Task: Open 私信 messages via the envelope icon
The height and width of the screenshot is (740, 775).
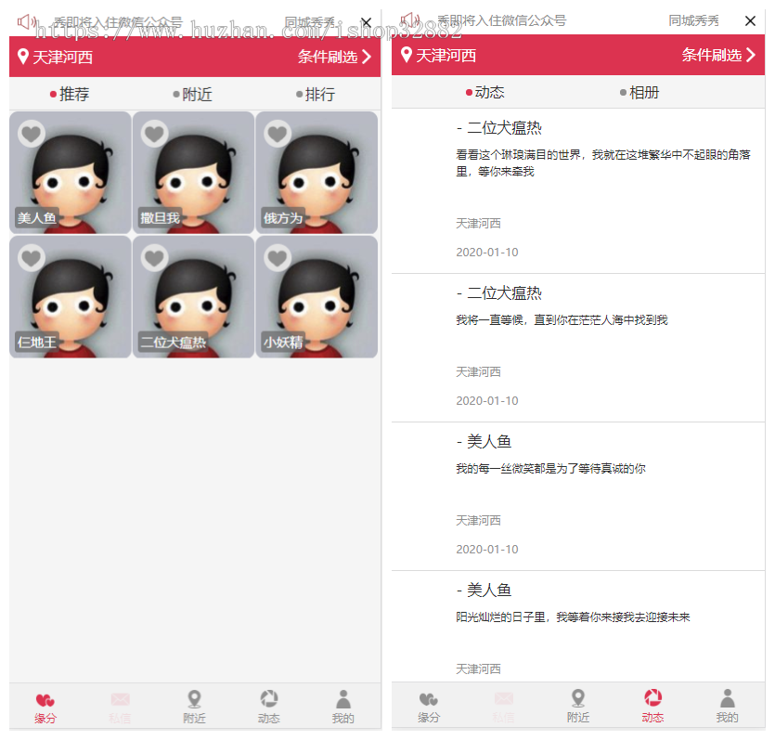Action: pyautogui.click(x=120, y=699)
